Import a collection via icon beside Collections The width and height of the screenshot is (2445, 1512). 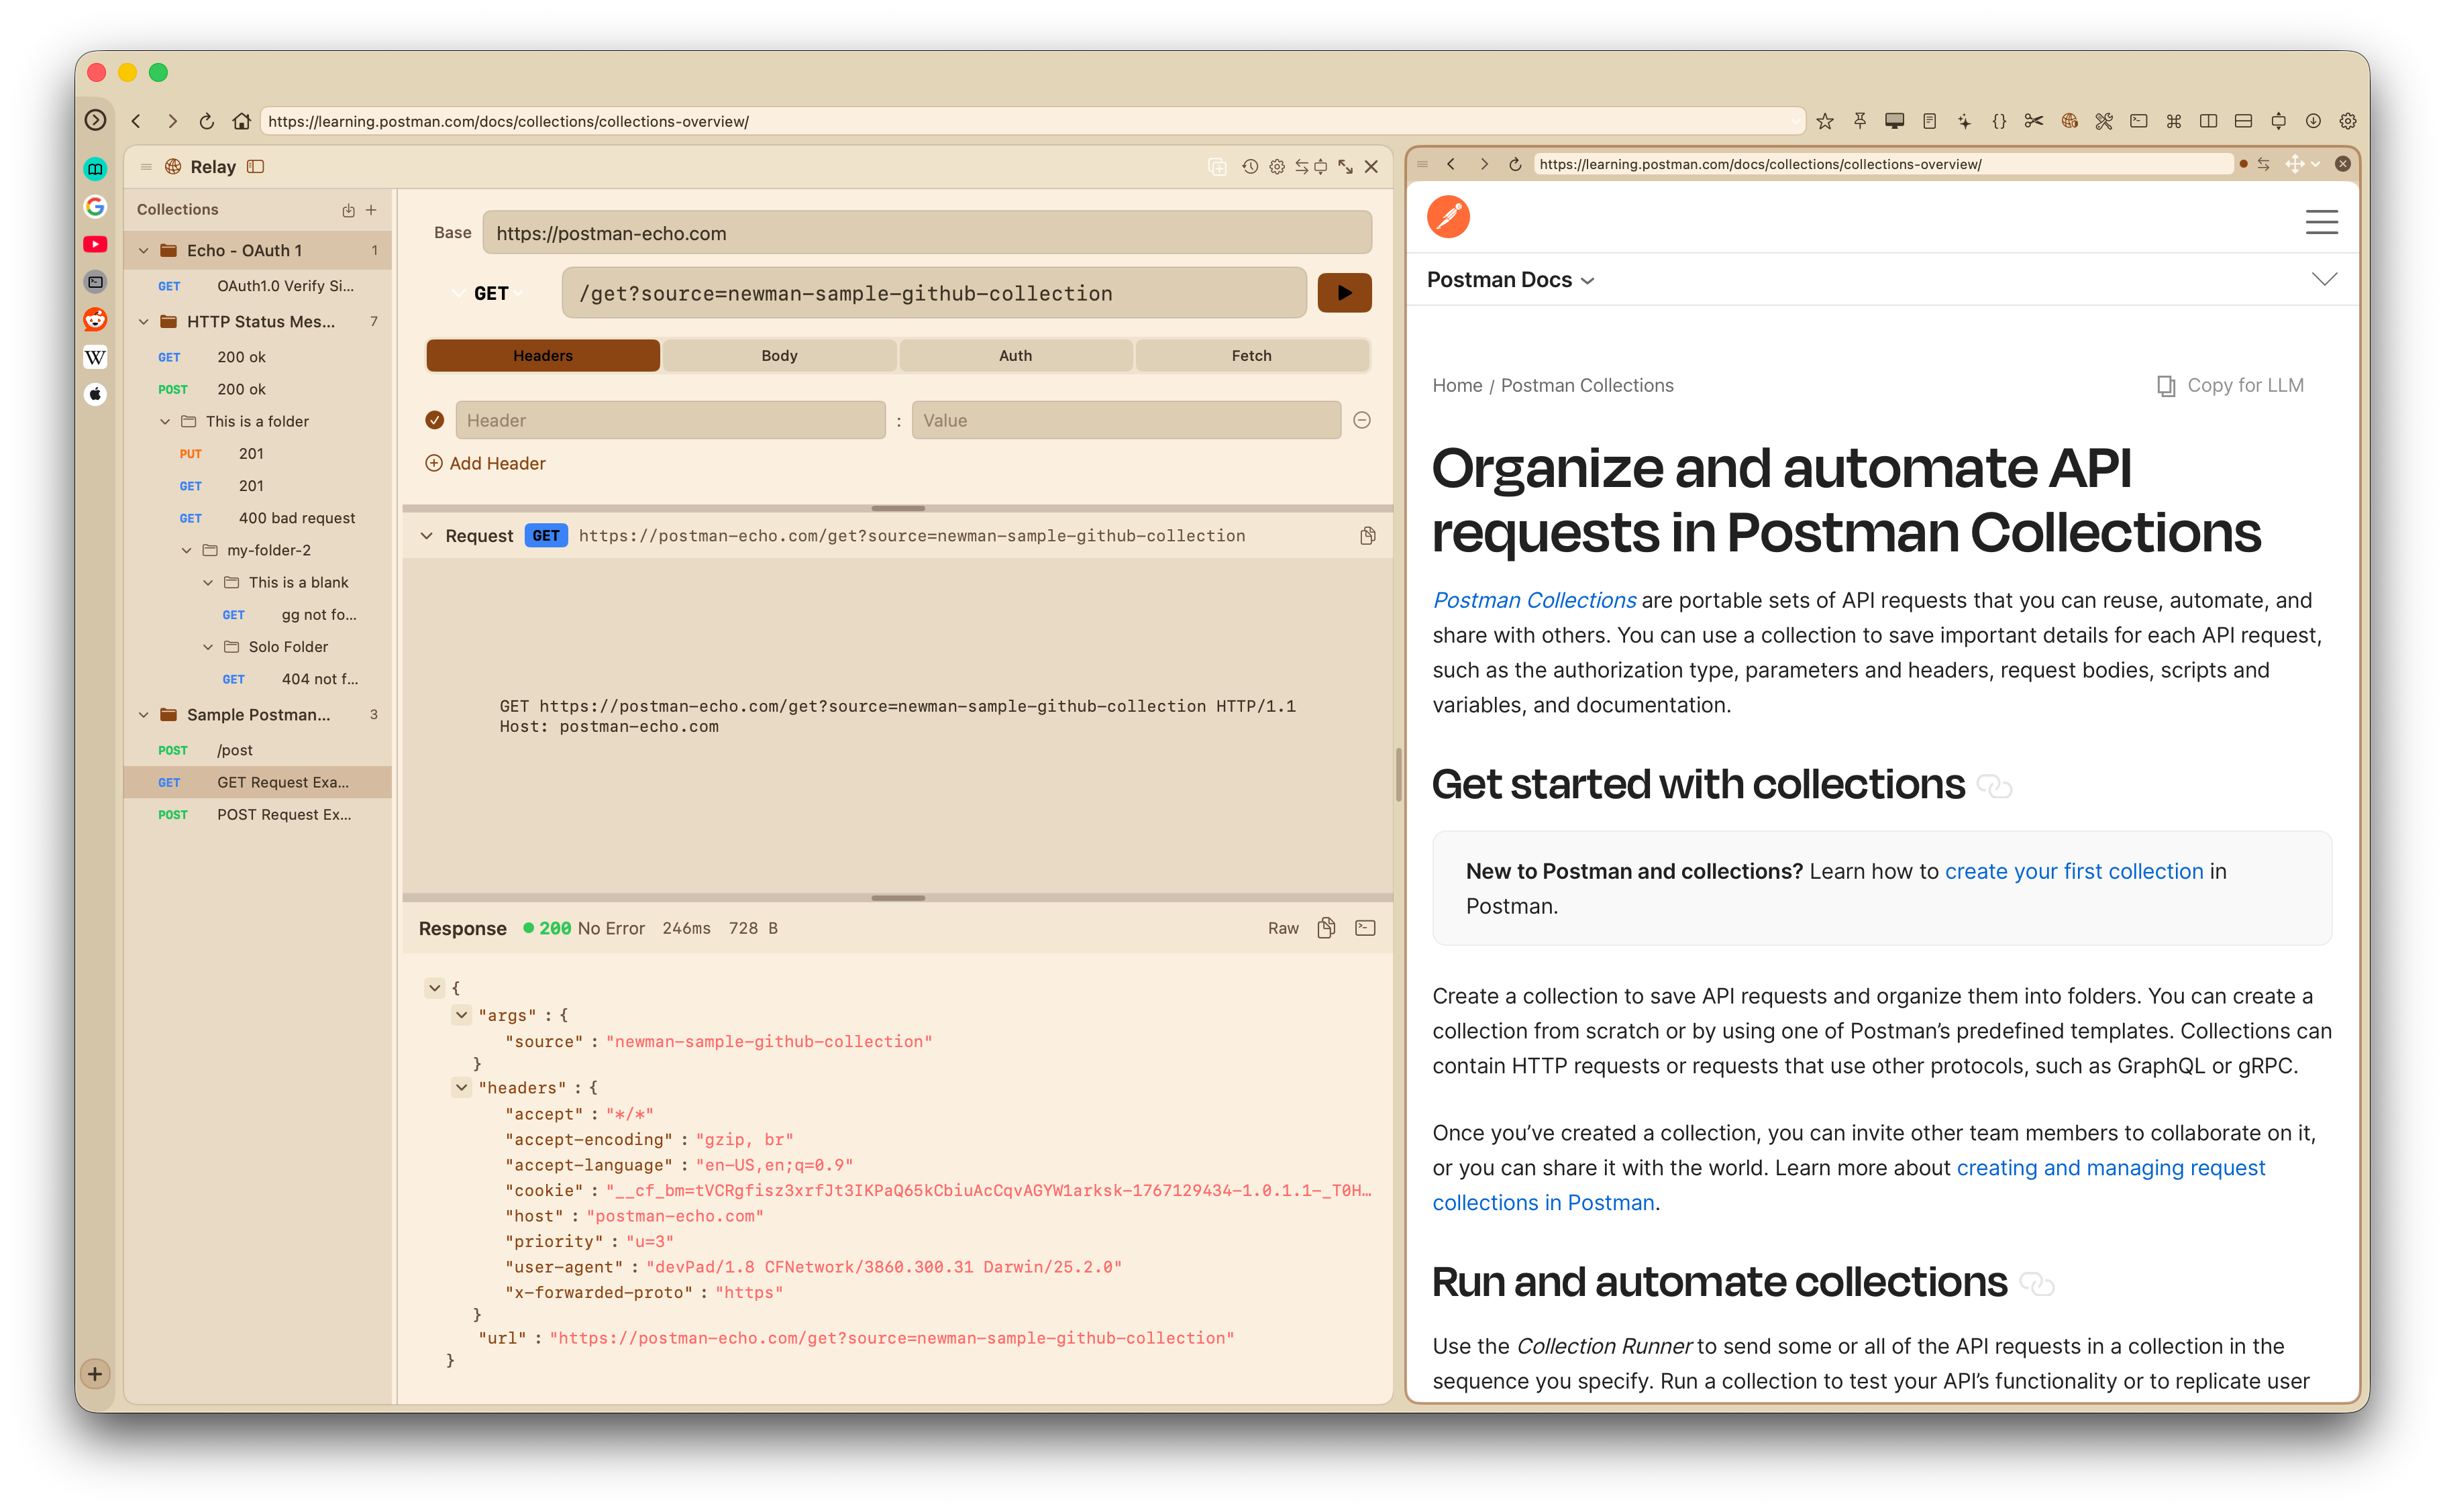(x=348, y=210)
